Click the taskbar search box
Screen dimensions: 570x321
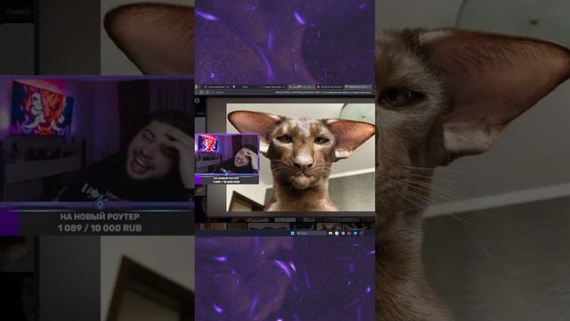point(312,234)
